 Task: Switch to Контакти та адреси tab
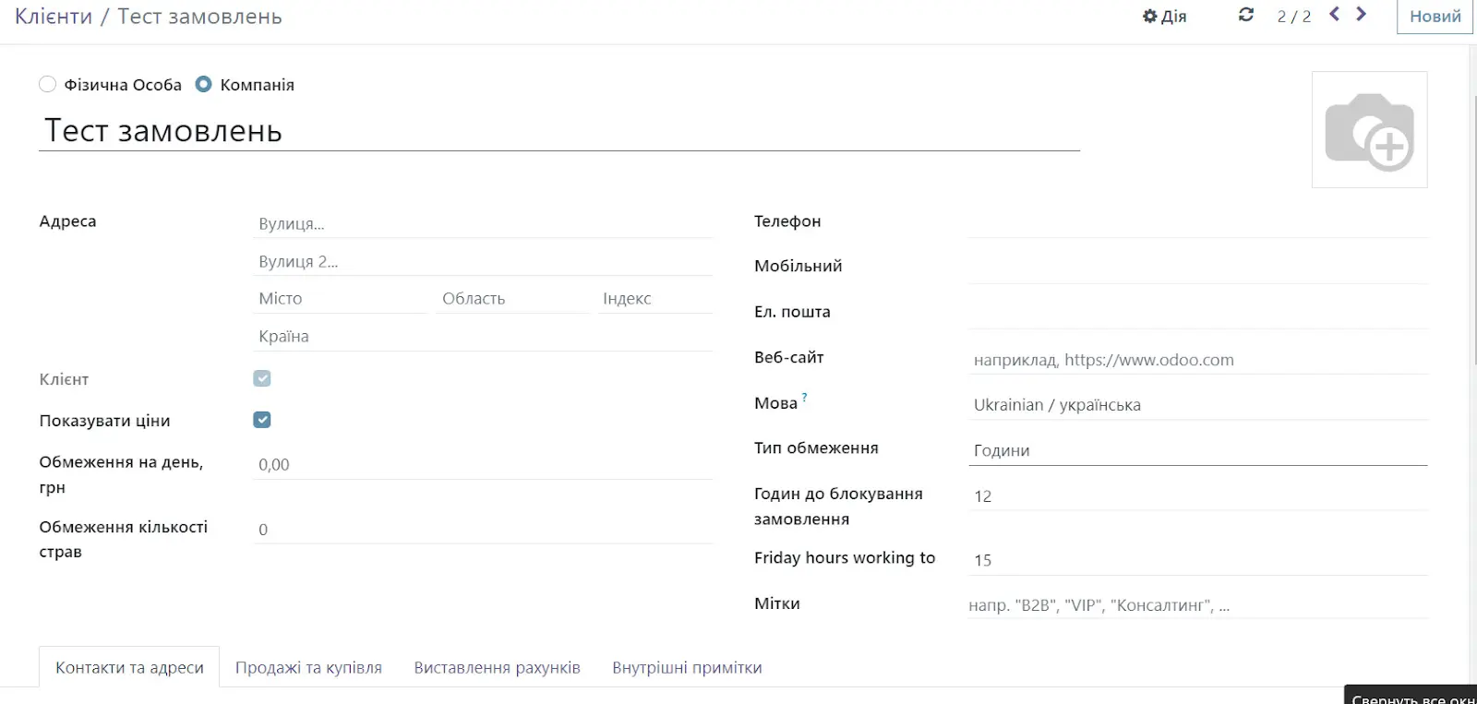pos(129,667)
